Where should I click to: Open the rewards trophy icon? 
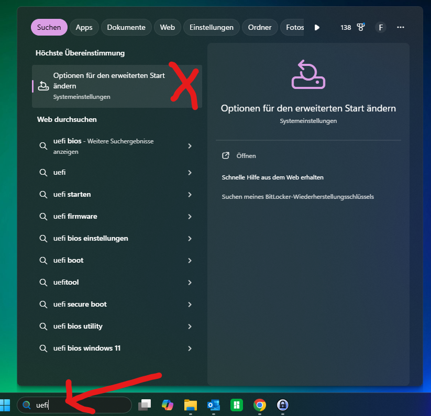click(361, 27)
